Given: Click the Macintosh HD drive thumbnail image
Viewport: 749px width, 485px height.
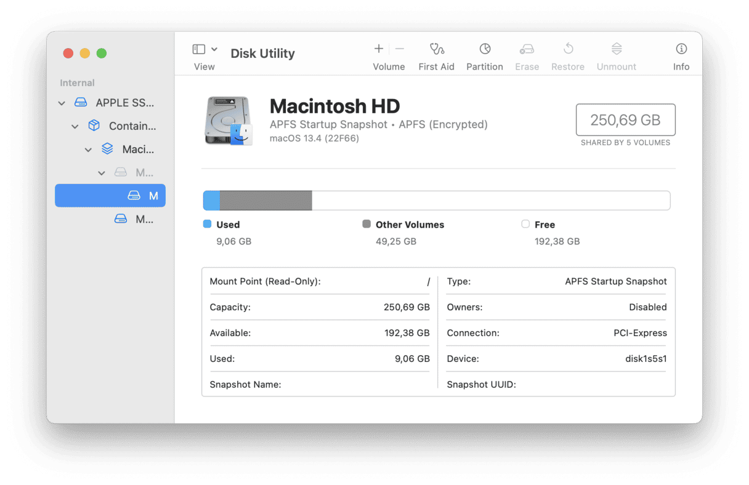Looking at the screenshot, I should [x=229, y=121].
